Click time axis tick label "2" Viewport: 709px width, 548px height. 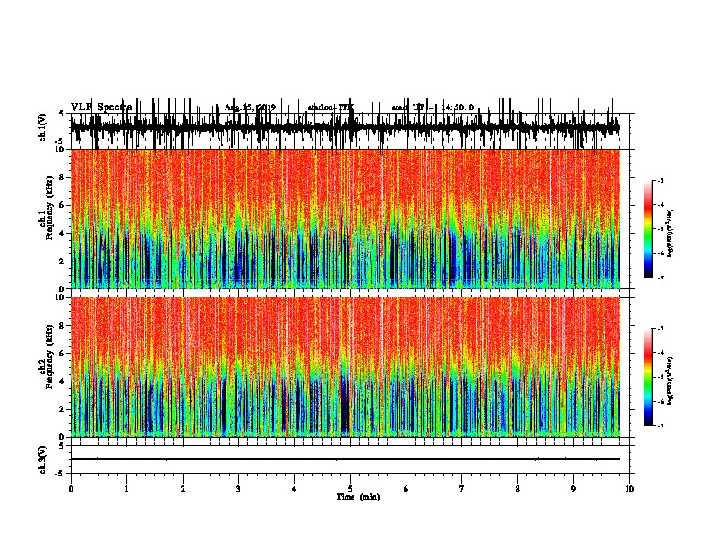point(183,489)
